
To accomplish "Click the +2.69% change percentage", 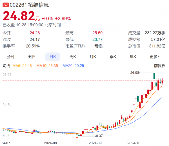I will (63, 19).
